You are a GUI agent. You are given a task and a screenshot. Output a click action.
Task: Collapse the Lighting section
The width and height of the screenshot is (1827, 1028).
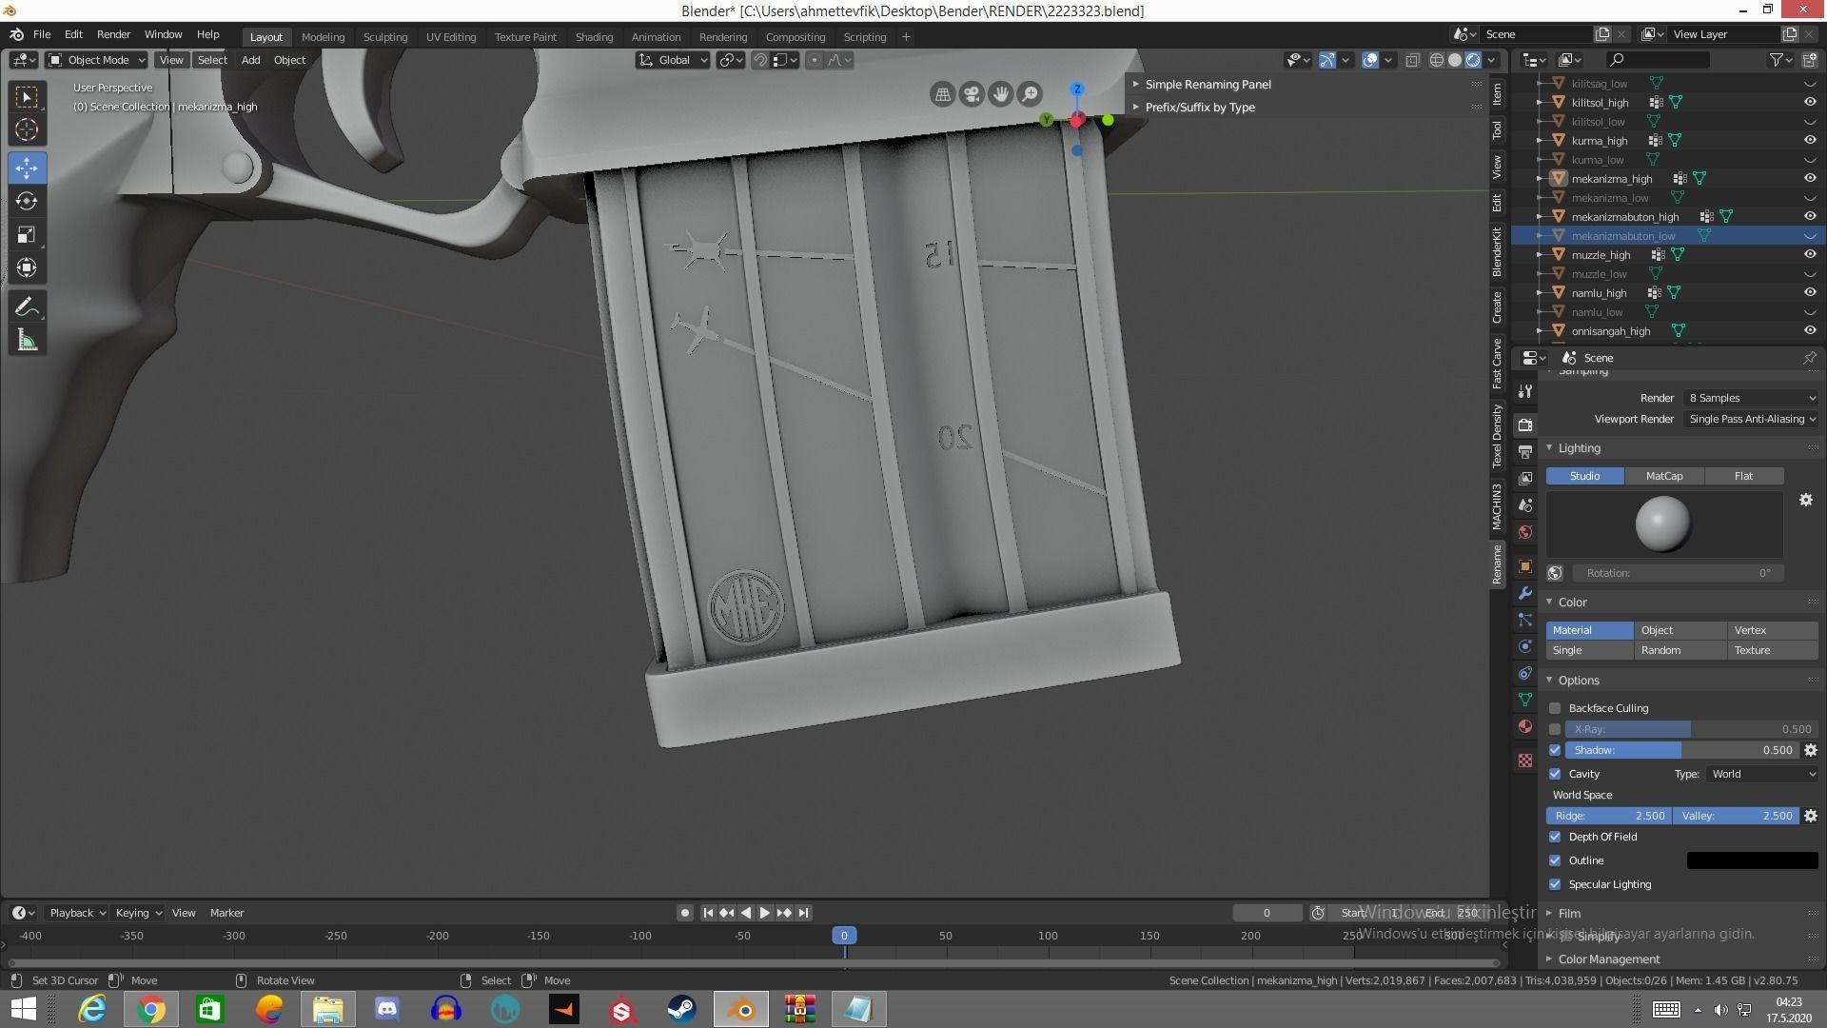pos(1578,448)
